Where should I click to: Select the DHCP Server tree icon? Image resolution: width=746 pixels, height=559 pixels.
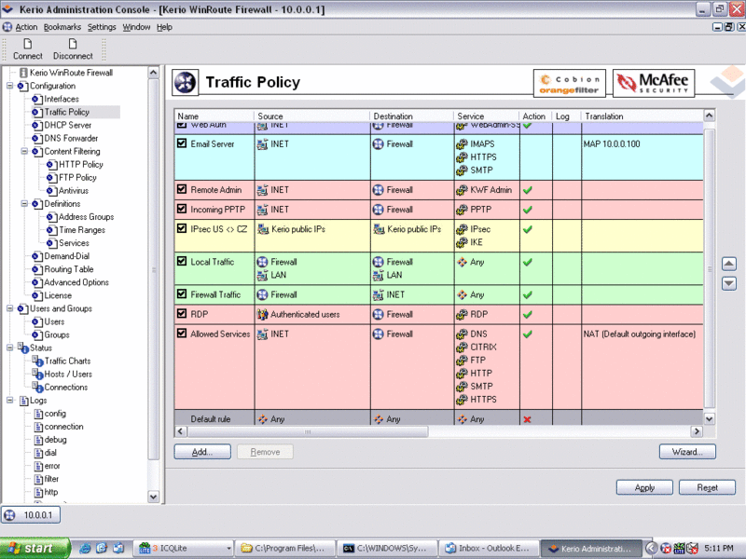pyautogui.click(x=36, y=125)
